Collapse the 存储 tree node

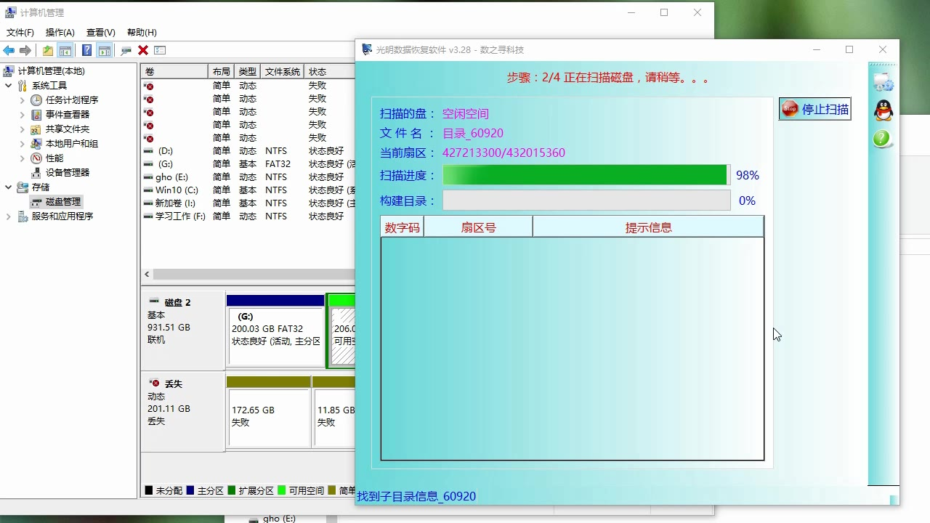click(9, 187)
